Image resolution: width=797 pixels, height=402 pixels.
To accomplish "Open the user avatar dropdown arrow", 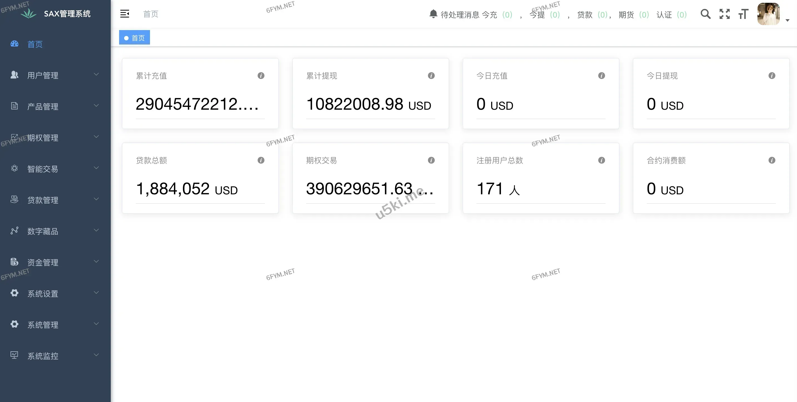I will pyautogui.click(x=788, y=20).
